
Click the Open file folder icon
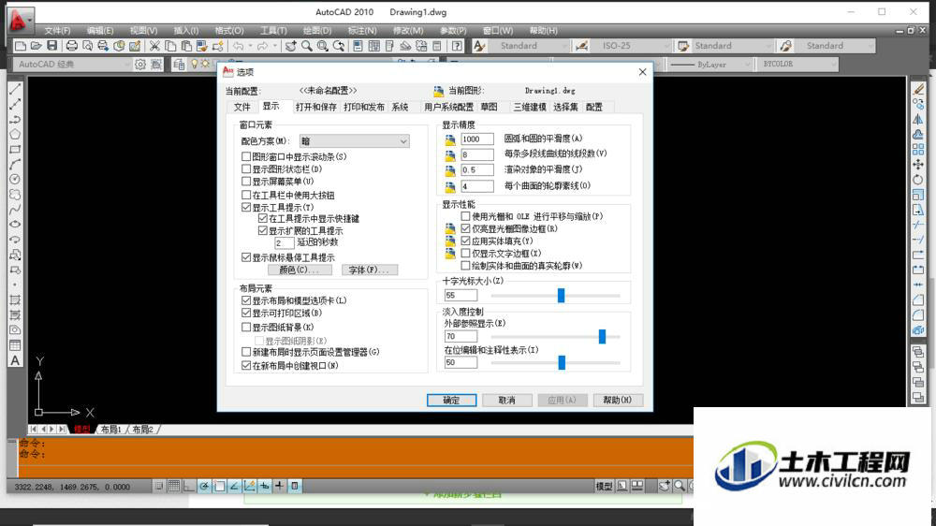(36, 46)
